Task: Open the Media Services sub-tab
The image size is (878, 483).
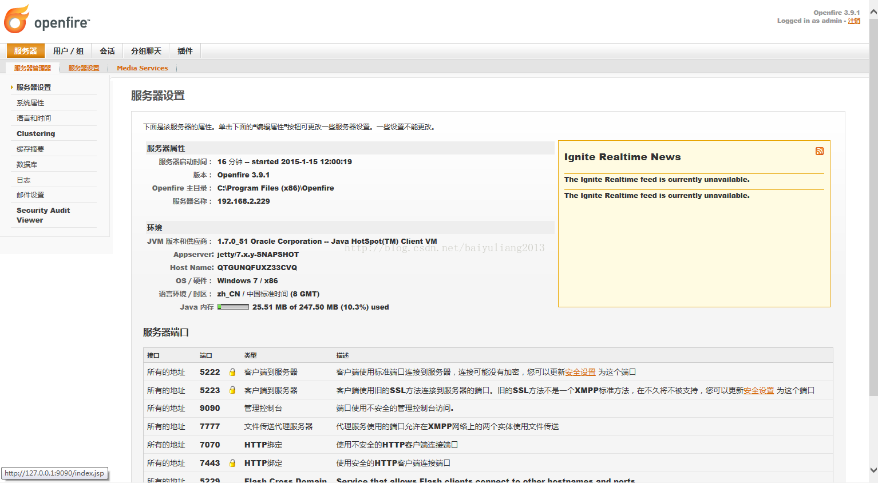Action: [143, 68]
